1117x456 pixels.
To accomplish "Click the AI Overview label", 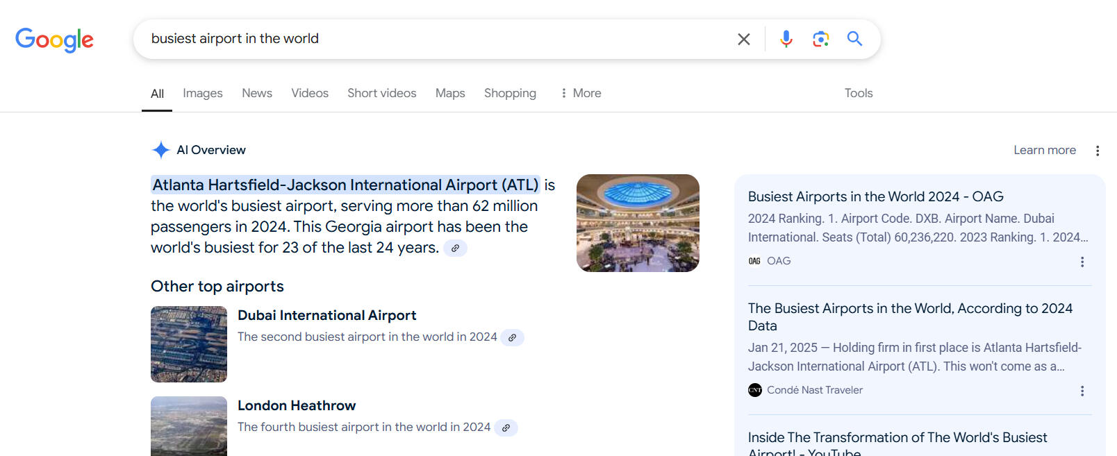I will [211, 150].
